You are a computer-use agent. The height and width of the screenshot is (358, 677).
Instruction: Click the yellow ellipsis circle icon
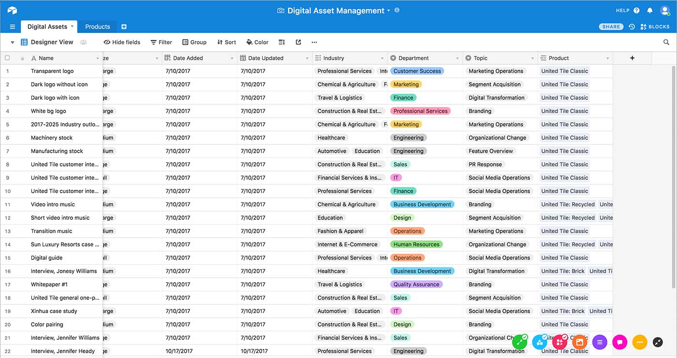point(640,342)
